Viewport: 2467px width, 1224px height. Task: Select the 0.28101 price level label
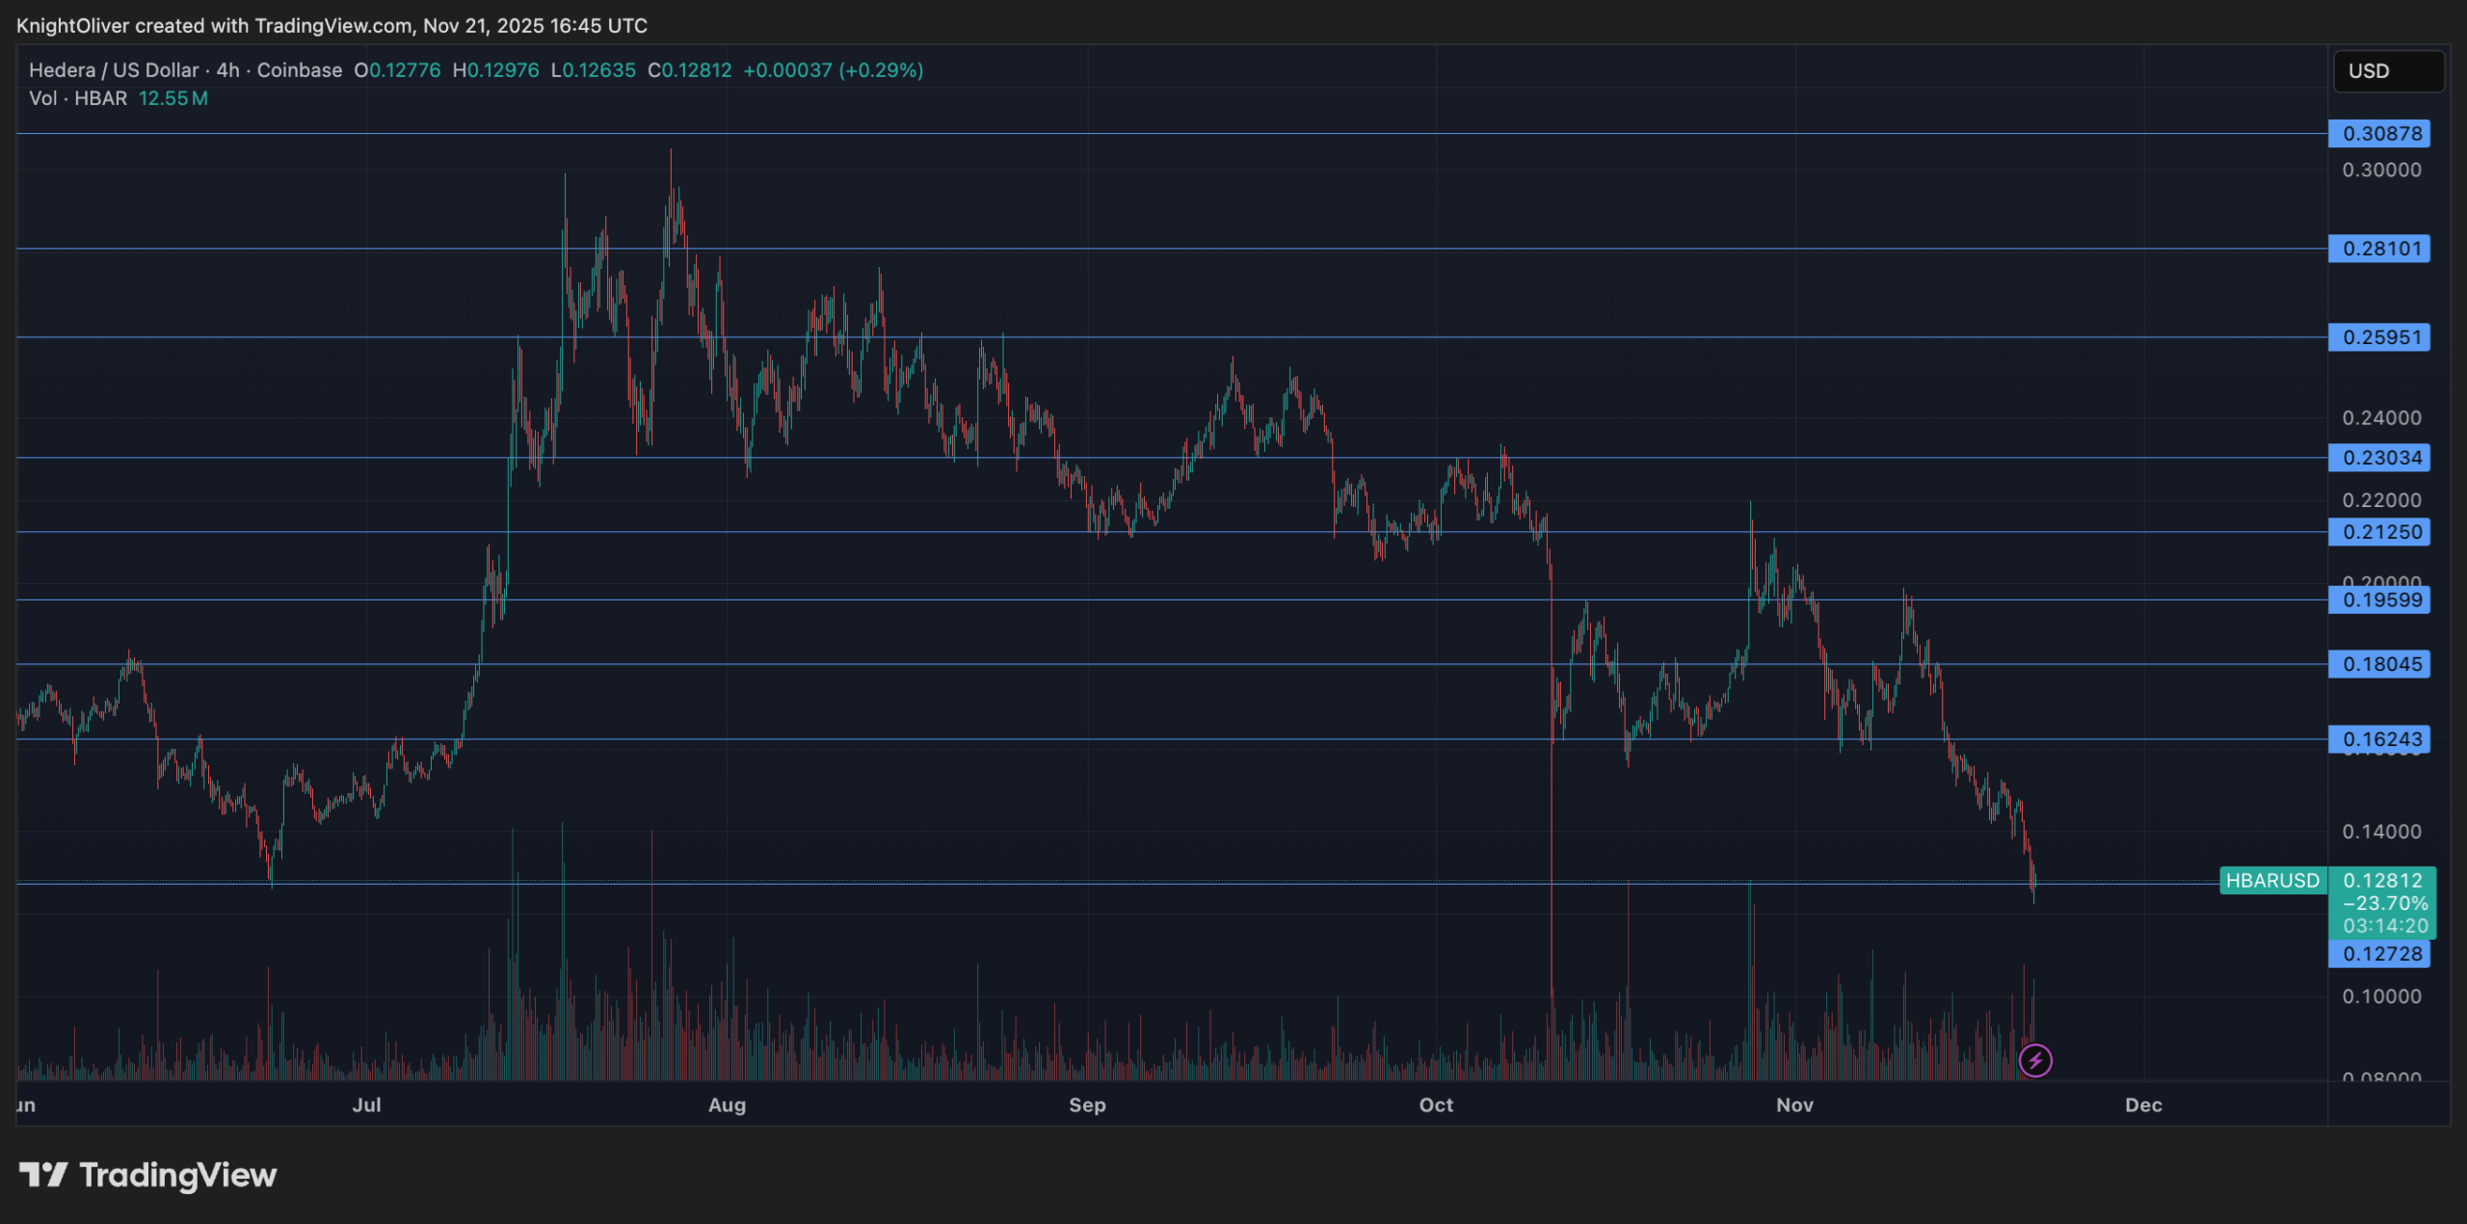click(x=2378, y=249)
